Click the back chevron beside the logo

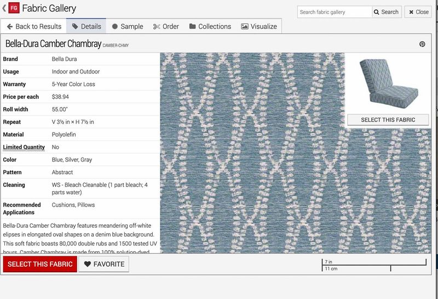click(x=4, y=8)
